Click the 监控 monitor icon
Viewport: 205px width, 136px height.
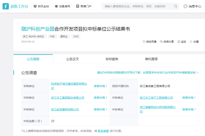179,41
